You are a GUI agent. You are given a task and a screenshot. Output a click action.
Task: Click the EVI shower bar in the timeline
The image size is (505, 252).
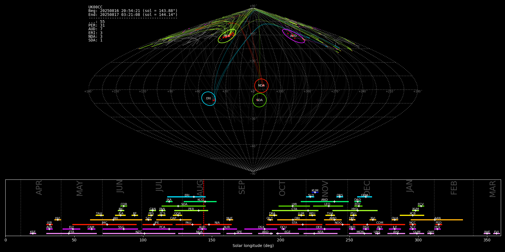[496, 234]
